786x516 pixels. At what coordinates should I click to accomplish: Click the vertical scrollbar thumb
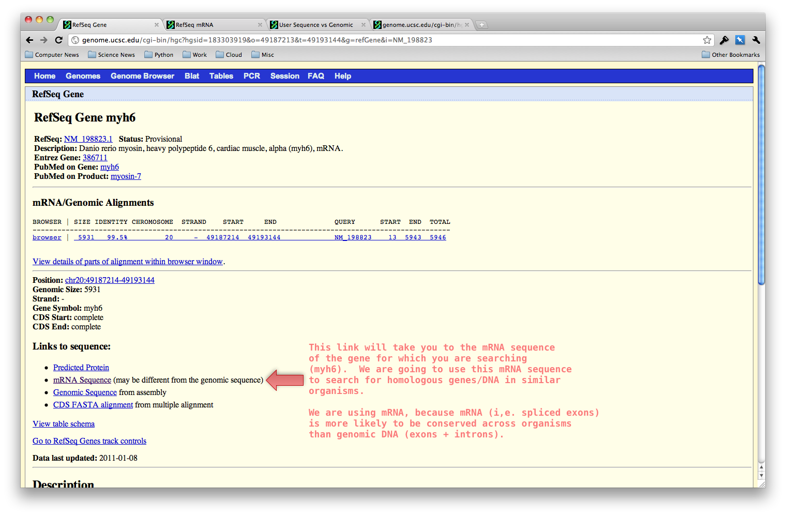click(x=761, y=174)
